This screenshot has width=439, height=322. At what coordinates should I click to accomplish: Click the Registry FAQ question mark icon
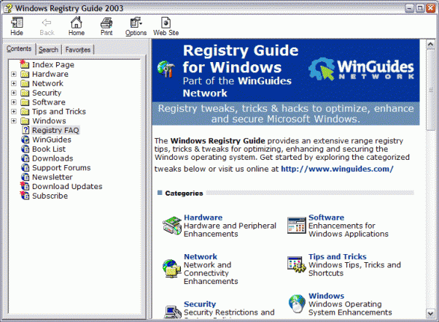coord(26,130)
